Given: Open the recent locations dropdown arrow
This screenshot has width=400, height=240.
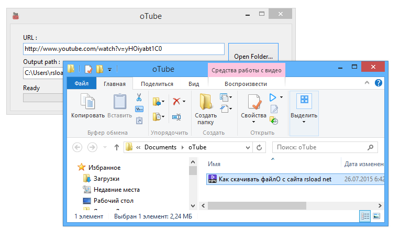Looking at the screenshot, I should click(105, 147).
